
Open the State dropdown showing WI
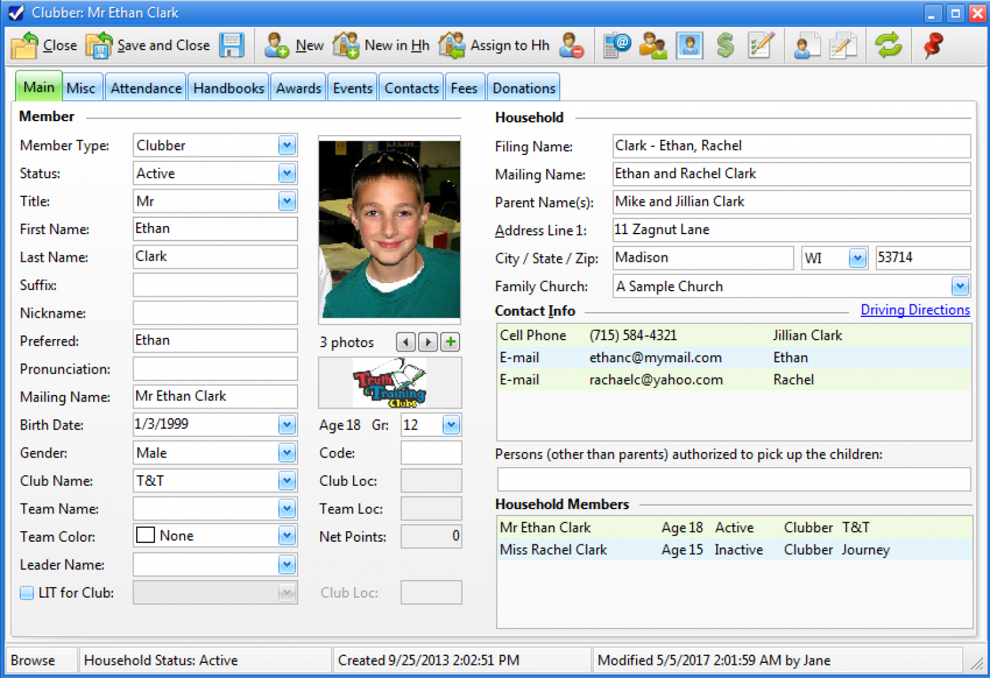point(857,258)
